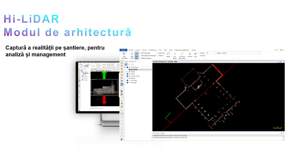Click the sidebar lightbulb point icon

122,117
